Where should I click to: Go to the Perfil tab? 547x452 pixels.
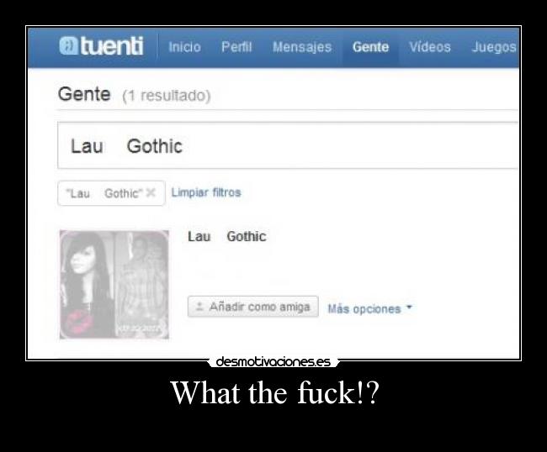tap(236, 47)
